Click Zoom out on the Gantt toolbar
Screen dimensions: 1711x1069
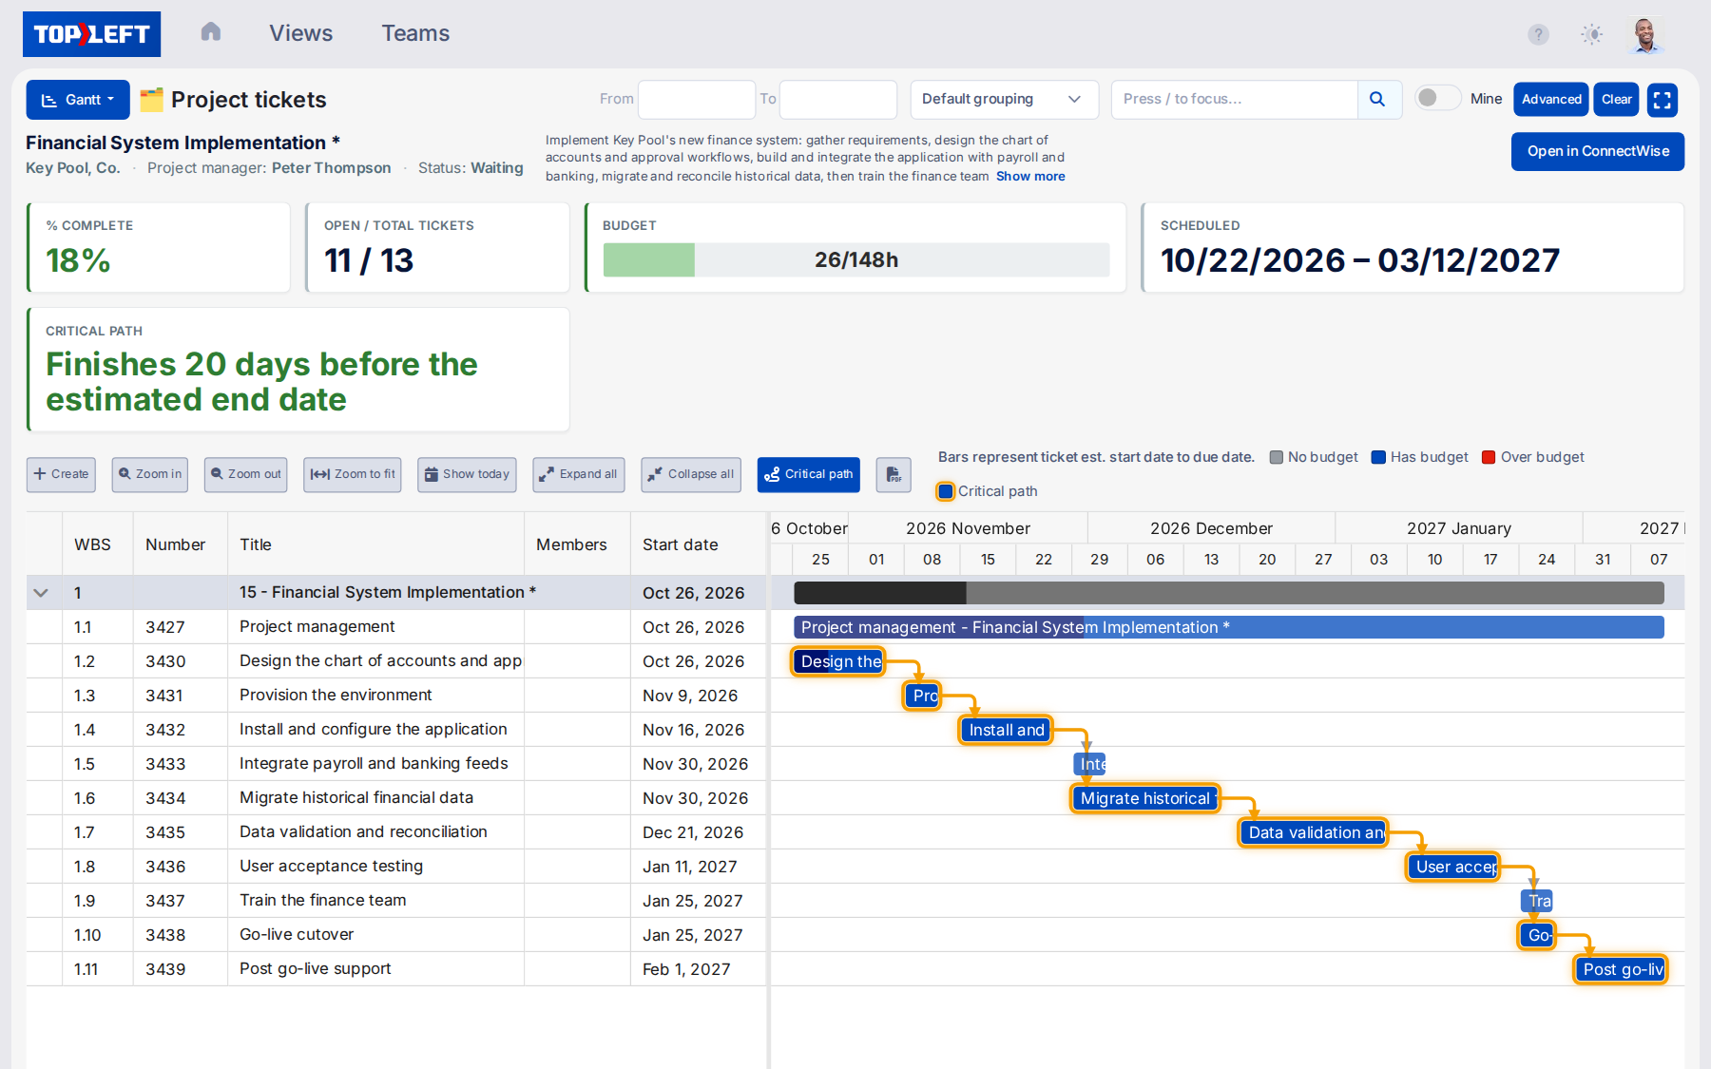tap(246, 474)
